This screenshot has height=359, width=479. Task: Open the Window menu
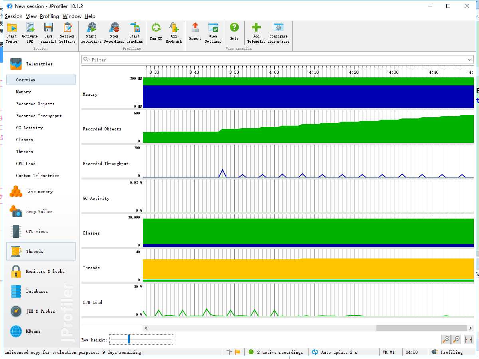click(72, 16)
